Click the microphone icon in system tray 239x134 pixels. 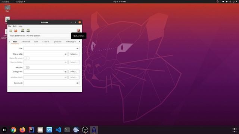pyautogui.click(x=230, y=1)
